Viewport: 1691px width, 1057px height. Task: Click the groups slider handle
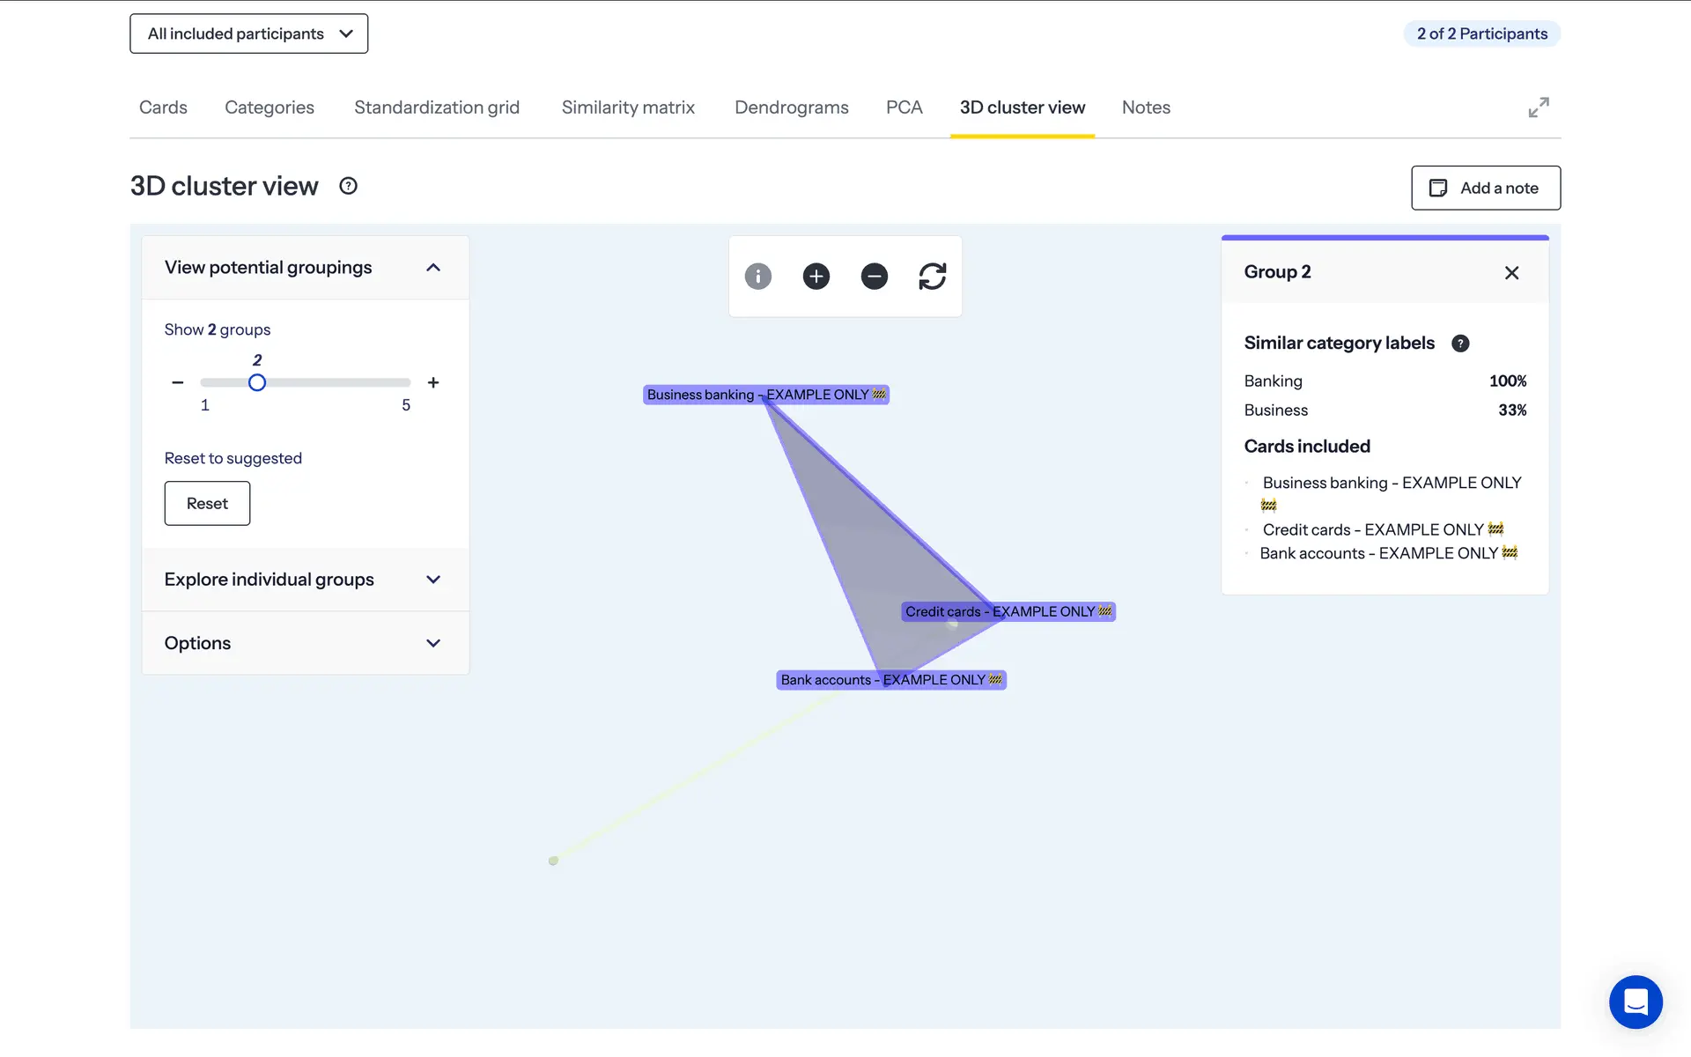click(256, 382)
